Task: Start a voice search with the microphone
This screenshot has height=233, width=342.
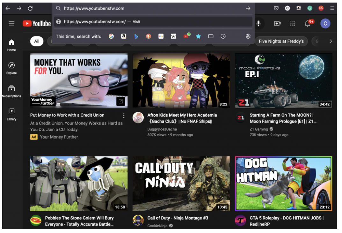Action: click(x=258, y=23)
